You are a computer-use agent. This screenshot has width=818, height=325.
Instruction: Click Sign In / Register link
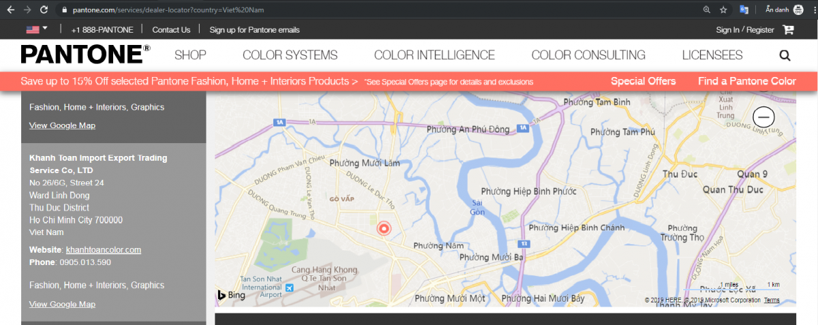[x=744, y=30]
